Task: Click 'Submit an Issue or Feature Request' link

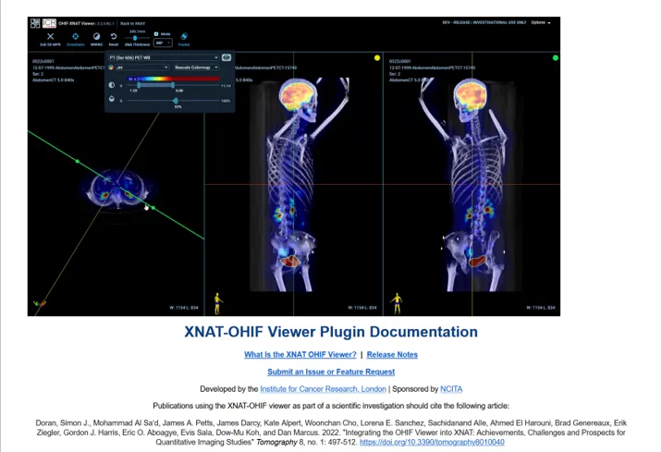Action: pyautogui.click(x=331, y=372)
